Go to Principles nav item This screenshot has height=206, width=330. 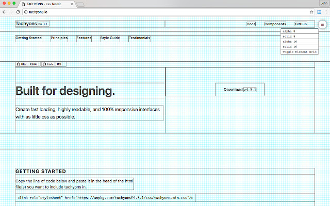click(x=59, y=38)
